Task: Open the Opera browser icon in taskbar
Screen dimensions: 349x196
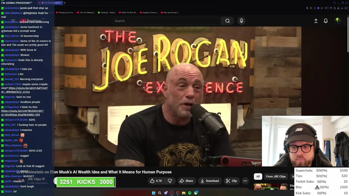Action: 172,193
